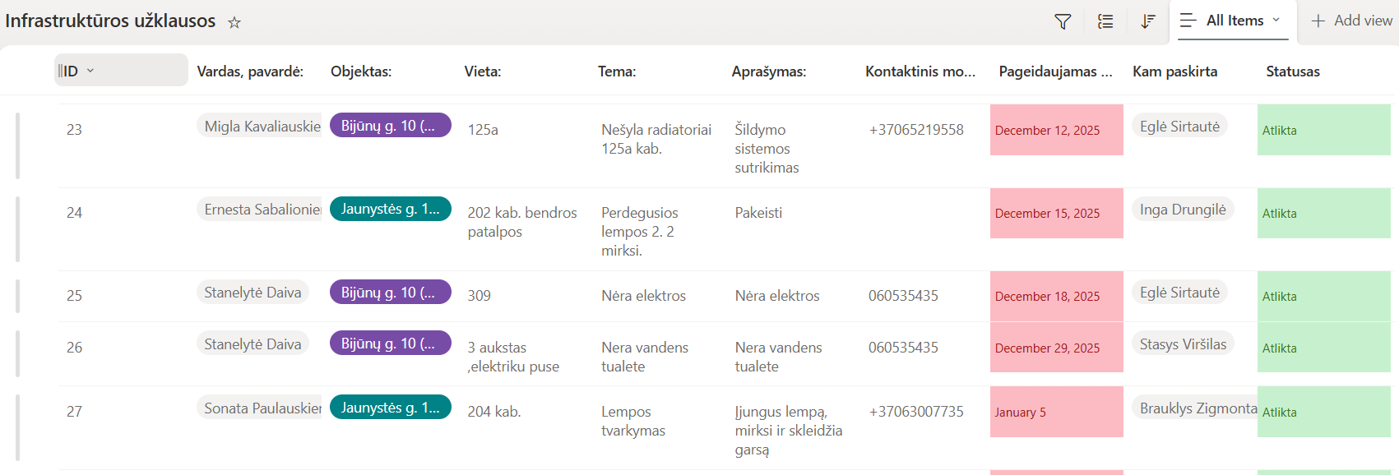Open the sort icon in the toolbar
The image size is (1399, 475).
point(1148,21)
